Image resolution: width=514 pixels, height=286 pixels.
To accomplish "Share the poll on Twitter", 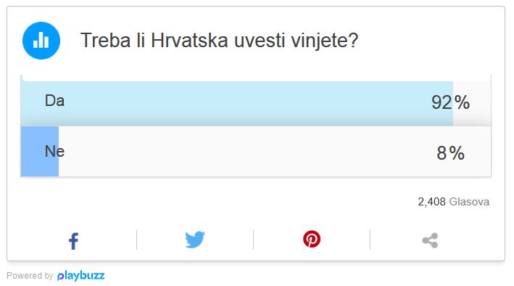I will tap(195, 240).
